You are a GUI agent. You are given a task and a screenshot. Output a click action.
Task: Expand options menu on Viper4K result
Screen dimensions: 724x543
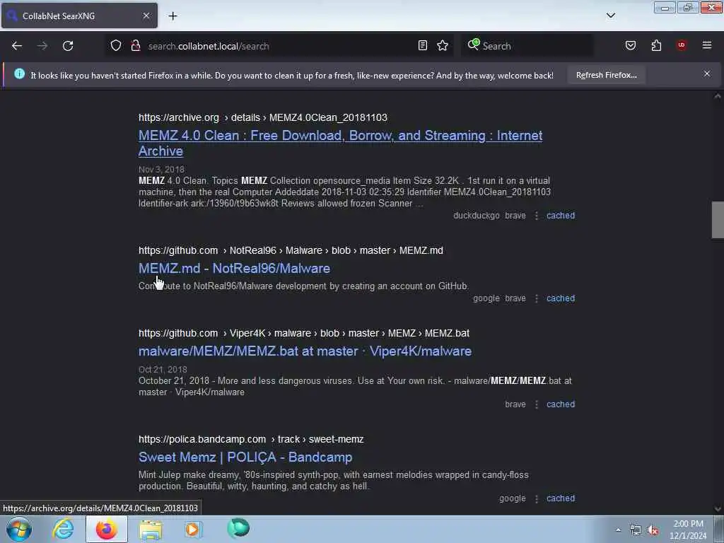click(x=537, y=404)
